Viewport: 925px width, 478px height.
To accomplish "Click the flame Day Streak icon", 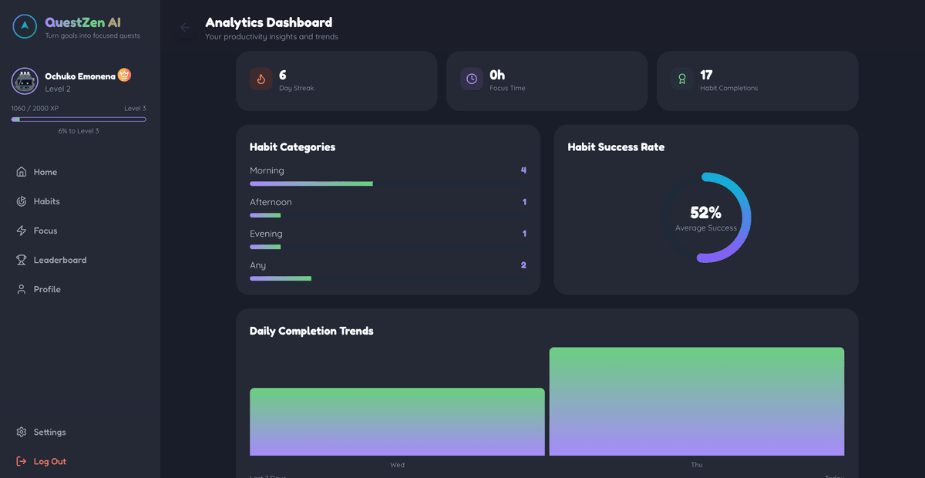I will tap(261, 79).
